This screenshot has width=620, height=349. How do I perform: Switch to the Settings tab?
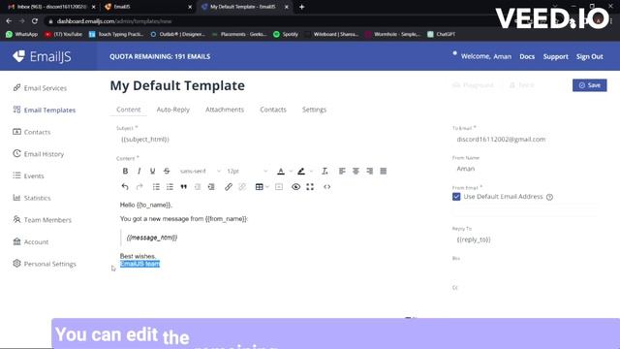point(314,110)
